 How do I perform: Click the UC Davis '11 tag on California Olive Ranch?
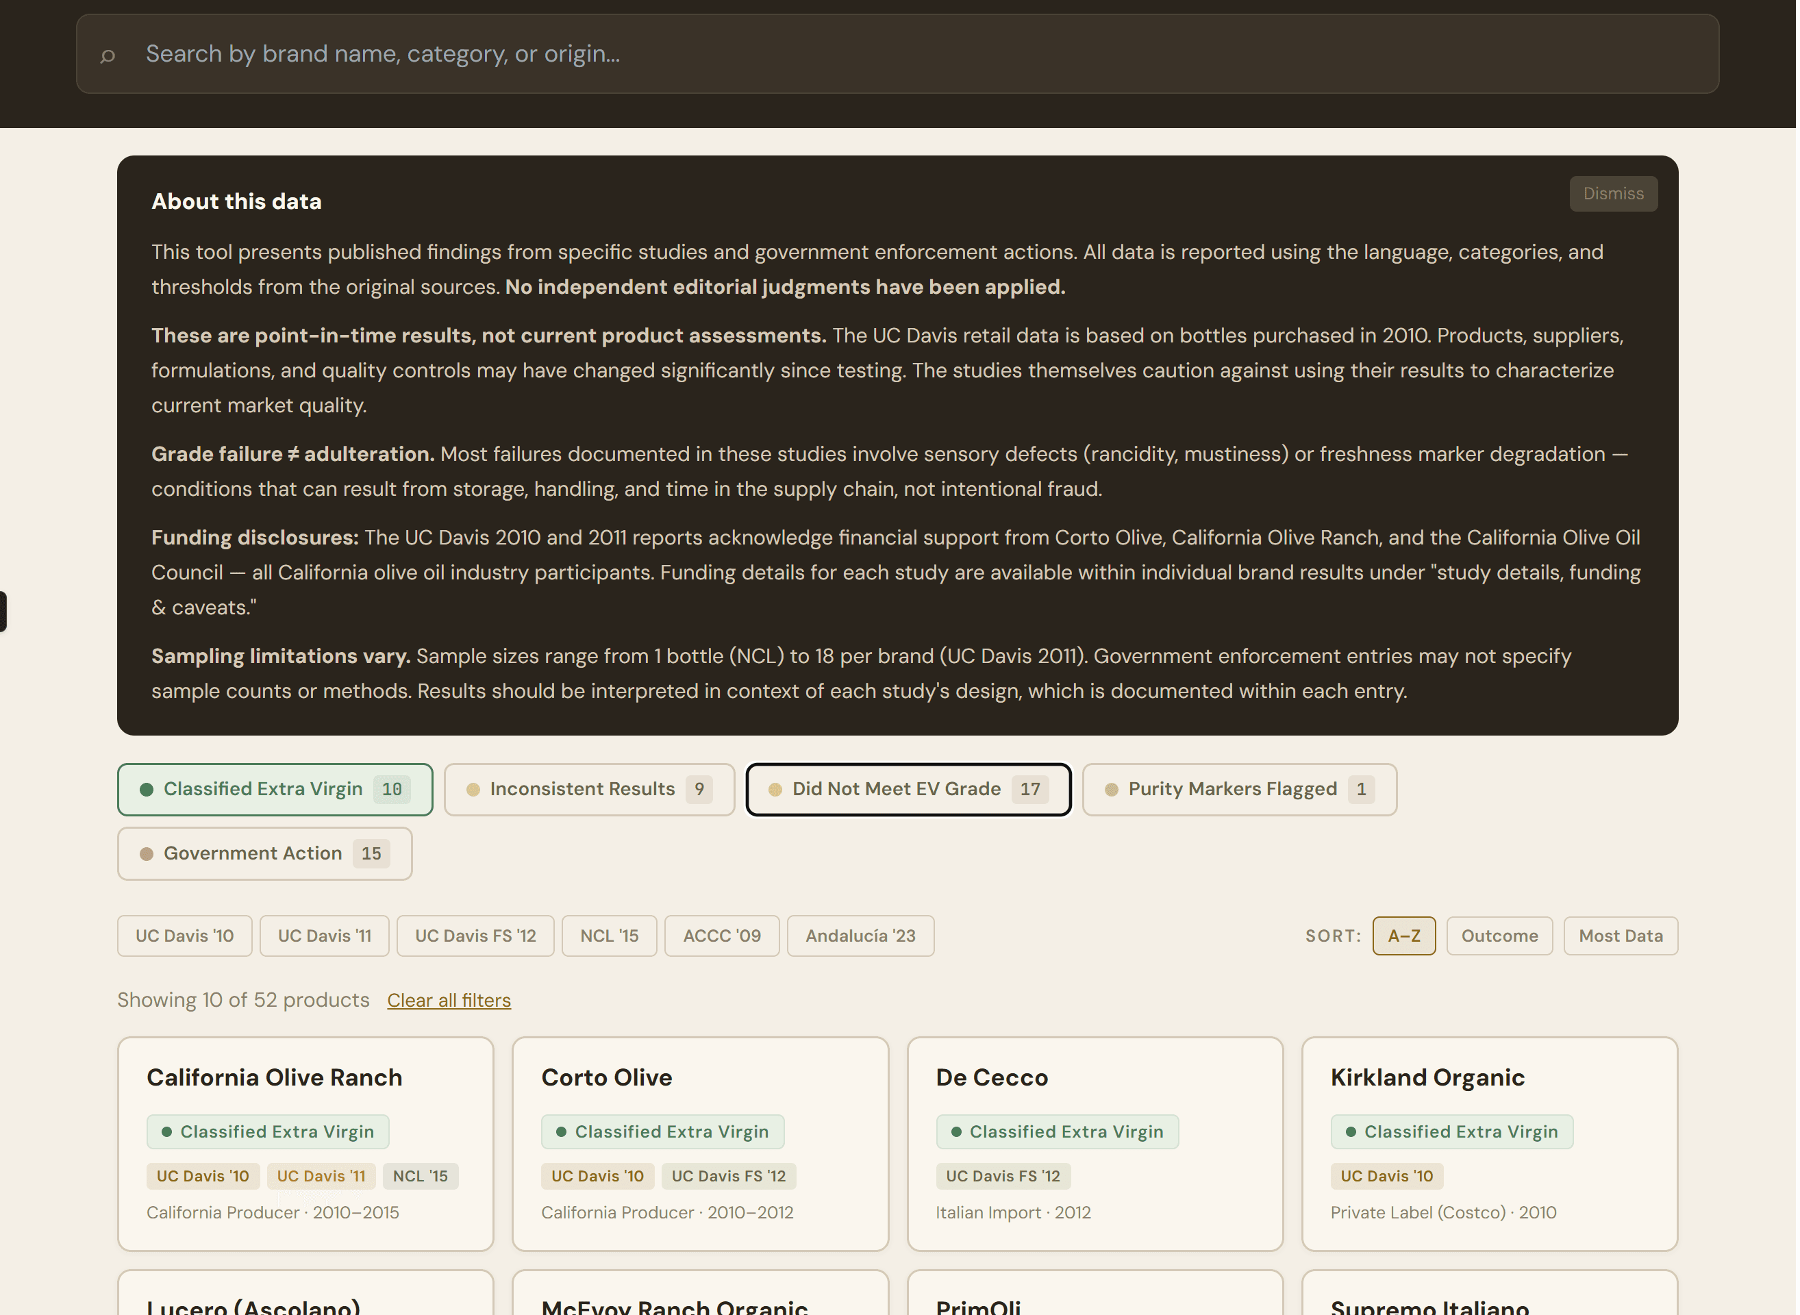coord(322,1178)
